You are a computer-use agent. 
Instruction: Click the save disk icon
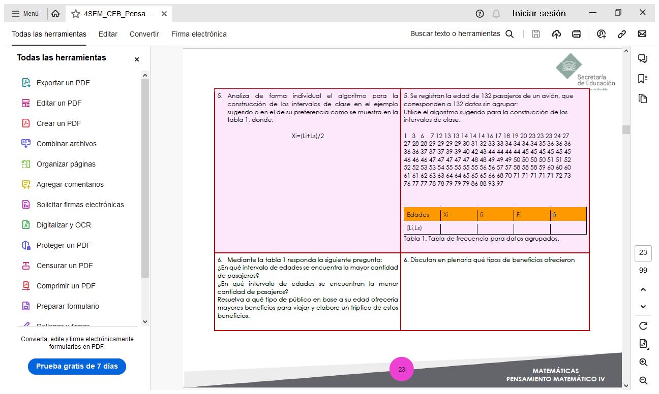pos(536,34)
